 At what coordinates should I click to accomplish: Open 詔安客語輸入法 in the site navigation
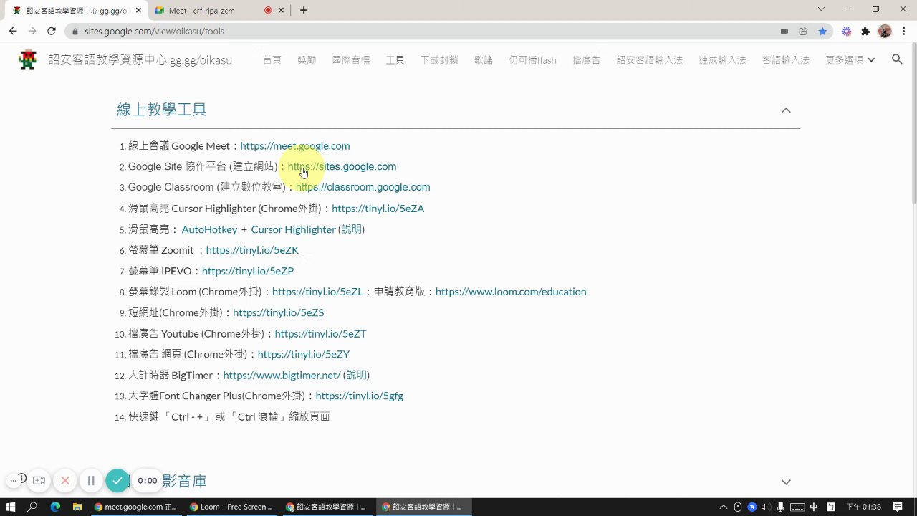tap(650, 59)
